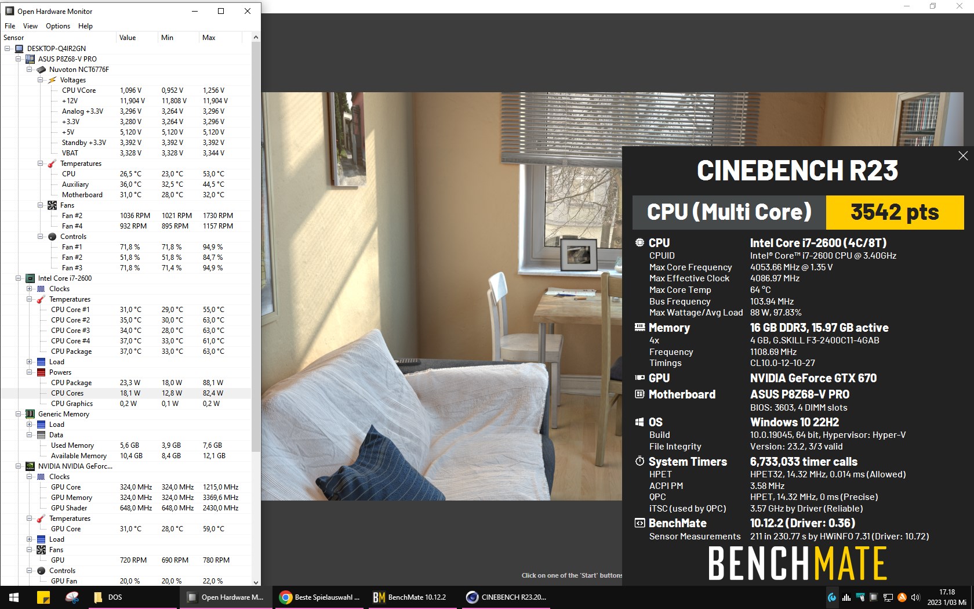Viewport: 974px width, 609px height.
Task: Open the View menu
Action: click(30, 26)
